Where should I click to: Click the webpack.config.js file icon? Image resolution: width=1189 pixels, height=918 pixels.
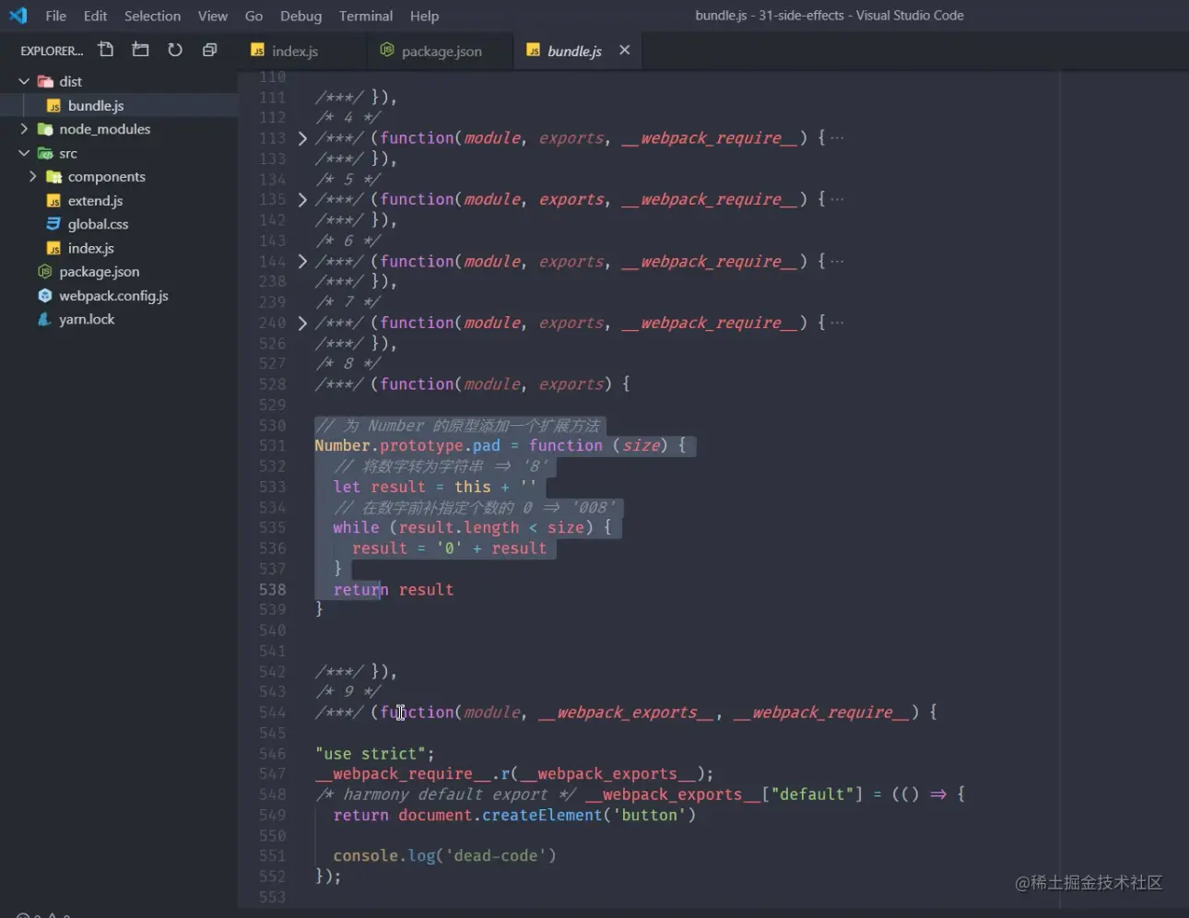pyautogui.click(x=45, y=296)
